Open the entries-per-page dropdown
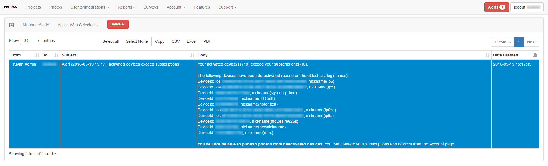Screen dimensions: 548x166 pyautogui.click(x=31, y=41)
